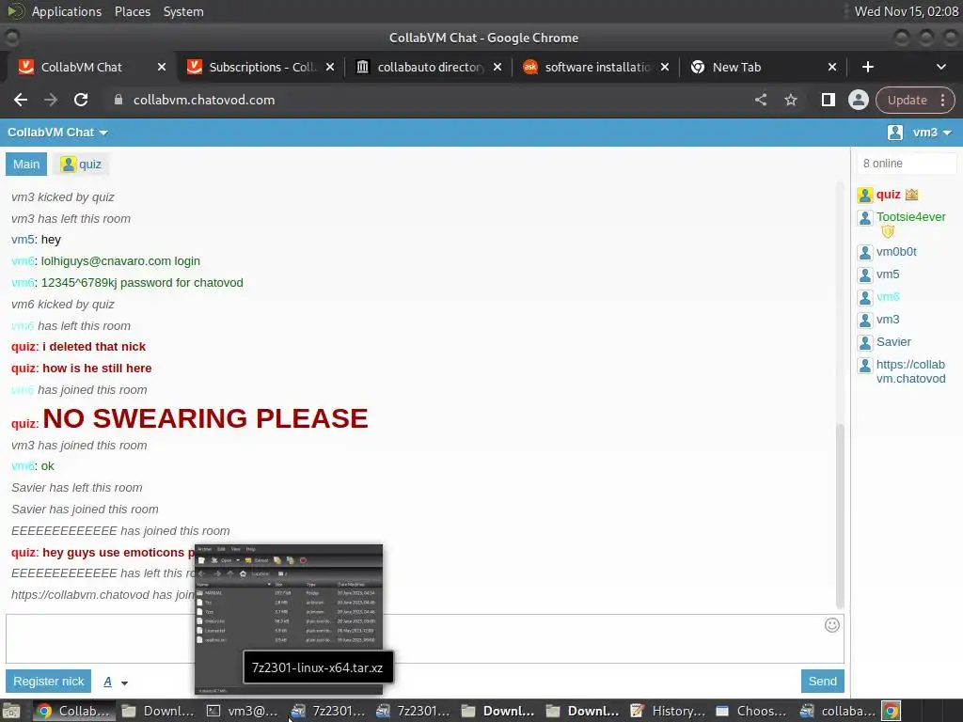Bookmark this page with the star

(x=790, y=100)
